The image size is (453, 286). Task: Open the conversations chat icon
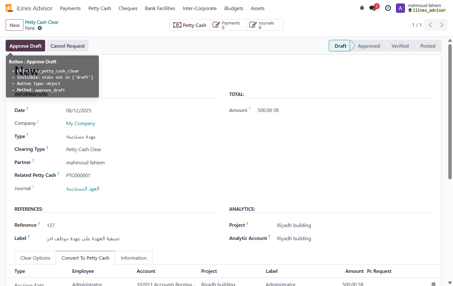coord(373,8)
